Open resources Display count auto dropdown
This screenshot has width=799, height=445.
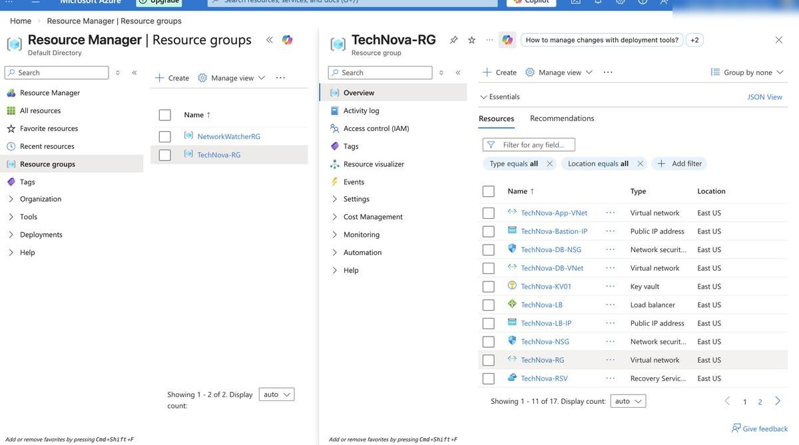(x=629, y=401)
